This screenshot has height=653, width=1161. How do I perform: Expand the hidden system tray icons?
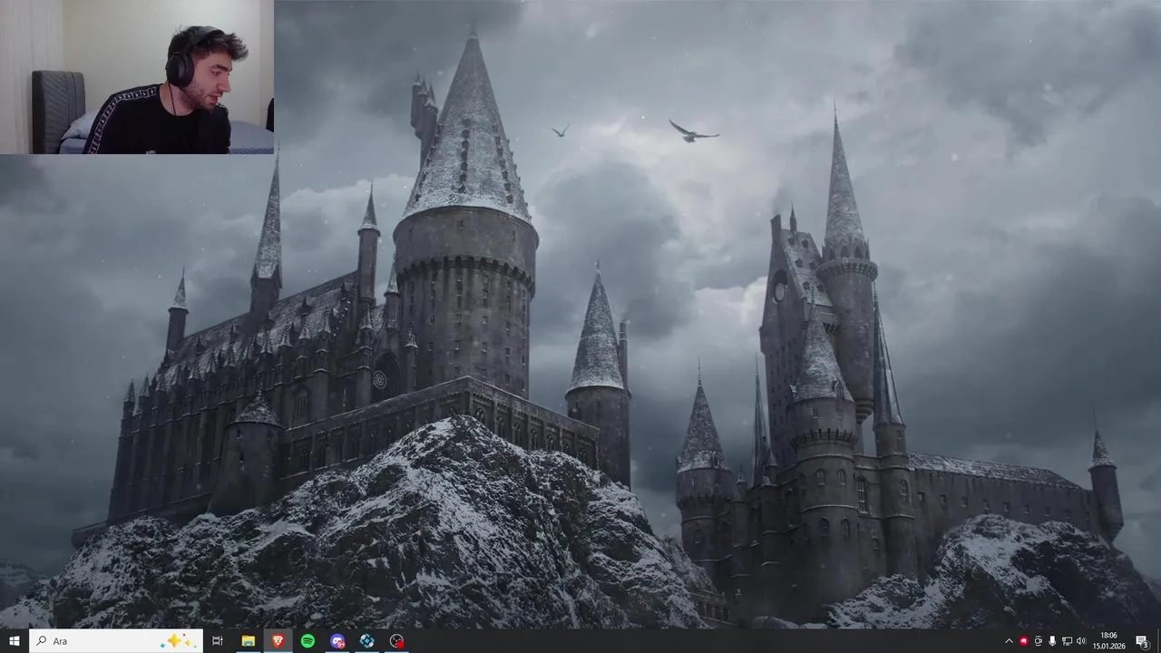click(x=1009, y=641)
